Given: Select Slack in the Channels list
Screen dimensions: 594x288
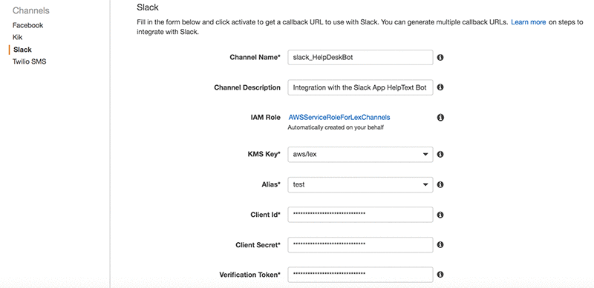Looking at the screenshot, I should click(x=23, y=50).
